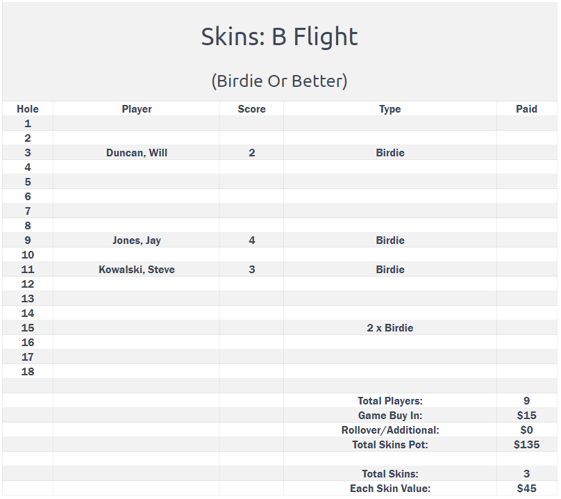Click the Type column header
Image resolution: width=561 pixels, height=499 pixels.
click(390, 109)
